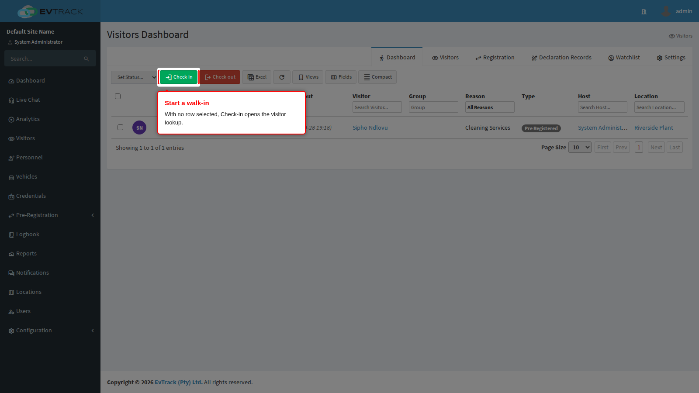The height and width of the screenshot is (393, 699).
Task: Click the Visitors breadcrumb eye icon
Action: (671, 36)
